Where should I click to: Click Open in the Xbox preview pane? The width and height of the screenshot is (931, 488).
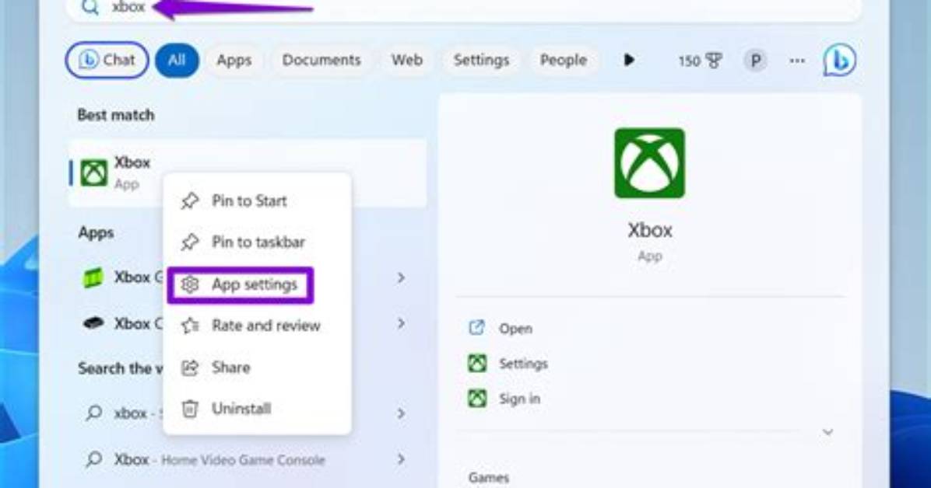515,329
